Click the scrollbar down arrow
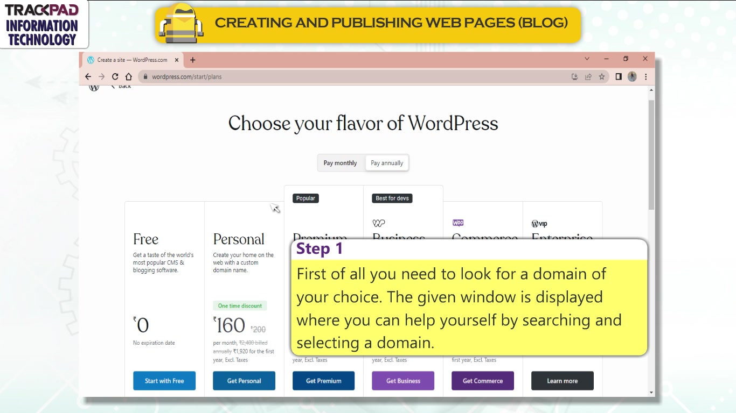The height and width of the screenshot is (413, 736). (x=651, y=393)
